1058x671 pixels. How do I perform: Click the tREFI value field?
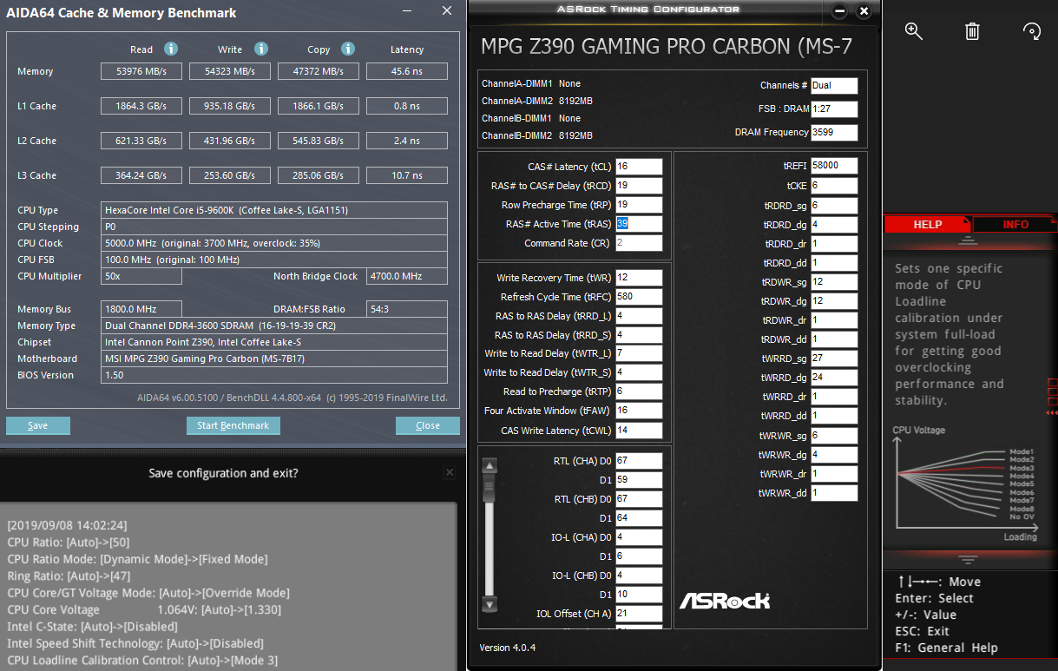[x=834, y=165]
